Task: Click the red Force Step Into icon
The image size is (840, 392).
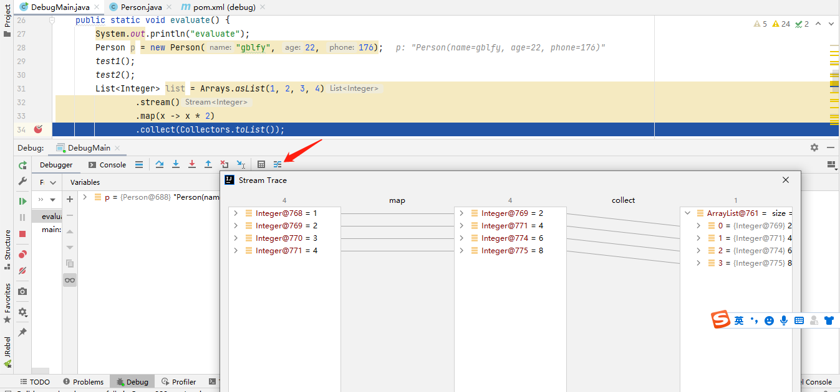Action: pyautogui.click(x=192, y=164)
